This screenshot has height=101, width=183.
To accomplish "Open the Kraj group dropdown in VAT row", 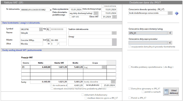I will pyautogui.click(x=104, y=67).
